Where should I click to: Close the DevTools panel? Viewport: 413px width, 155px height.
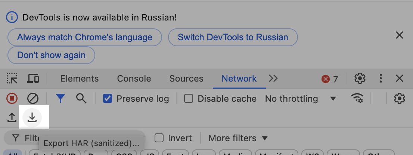(400, 78)
